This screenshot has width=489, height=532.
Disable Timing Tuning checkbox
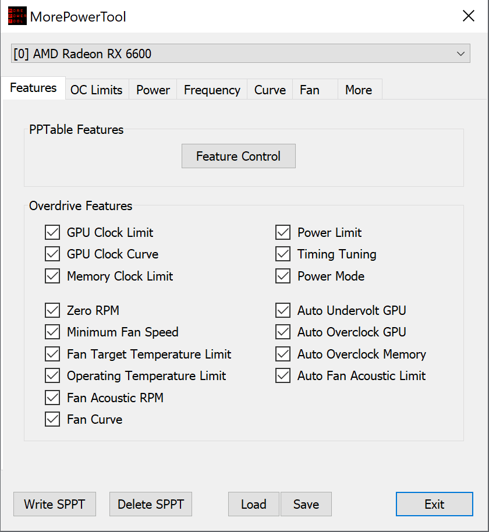point(284,254)
